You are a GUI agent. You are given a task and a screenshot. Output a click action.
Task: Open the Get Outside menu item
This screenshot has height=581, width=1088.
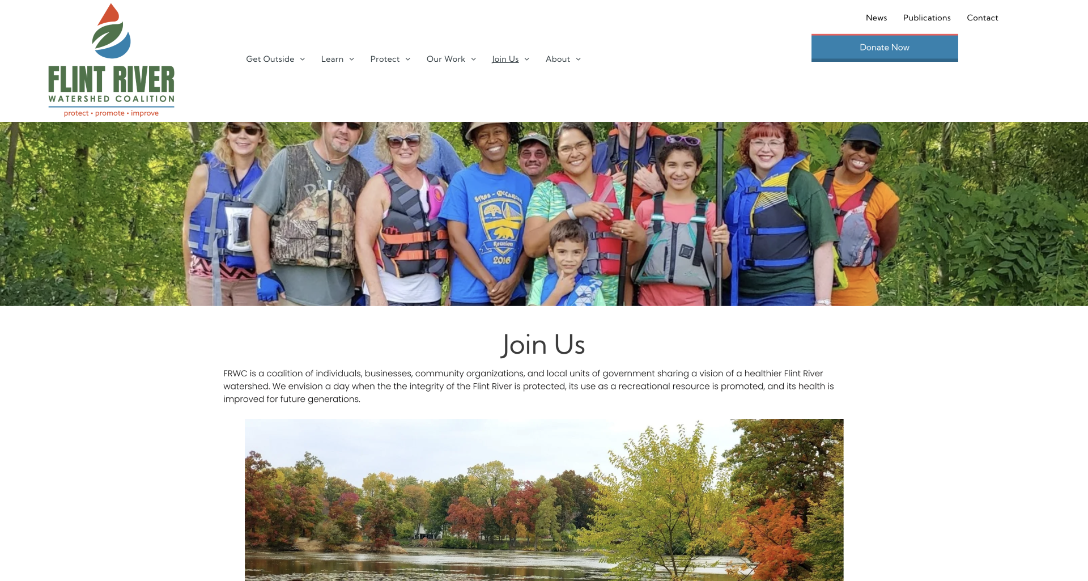tap(270, 59)
